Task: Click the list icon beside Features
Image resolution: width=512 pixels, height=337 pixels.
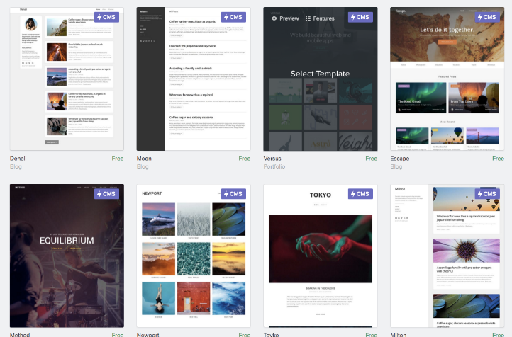Action: click(308, 18)
